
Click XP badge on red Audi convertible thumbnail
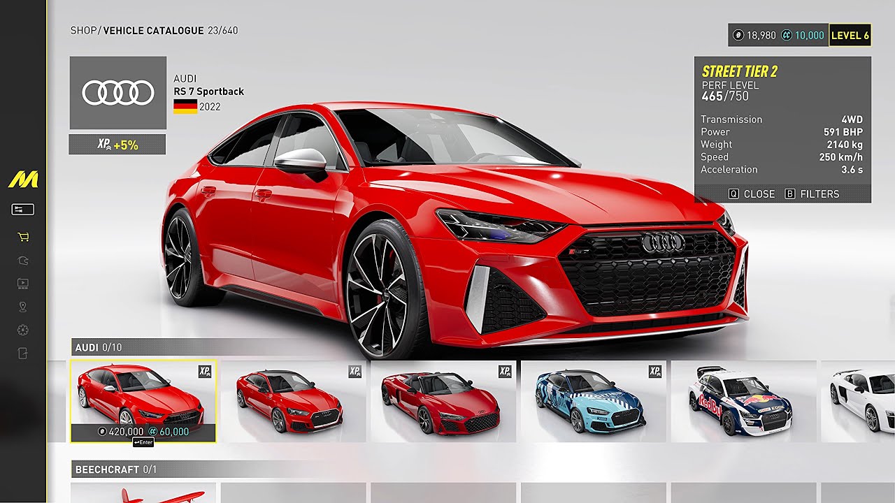pyautogui.click(x=505, y=371)
